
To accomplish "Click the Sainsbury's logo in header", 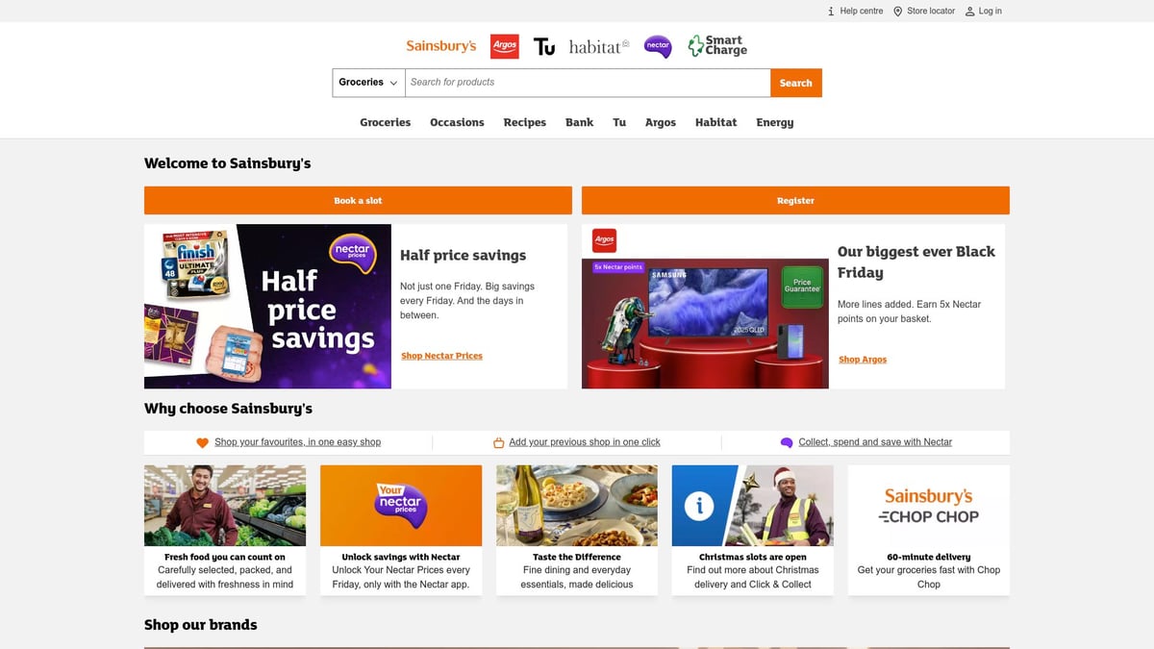I will [440, 46].
